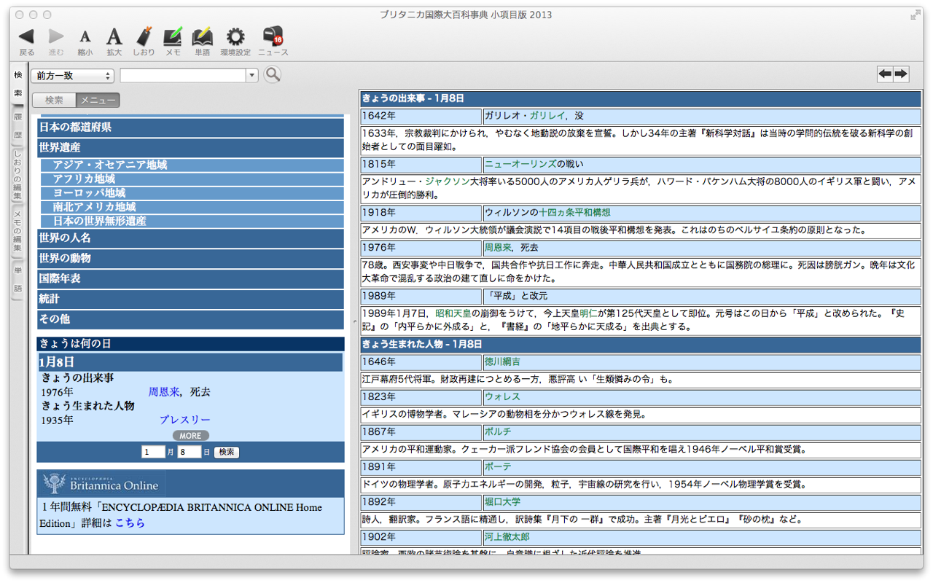Select the 履歴 vertical side tab
This screenshot has width=933, height=583.
[x=17, y=125]
